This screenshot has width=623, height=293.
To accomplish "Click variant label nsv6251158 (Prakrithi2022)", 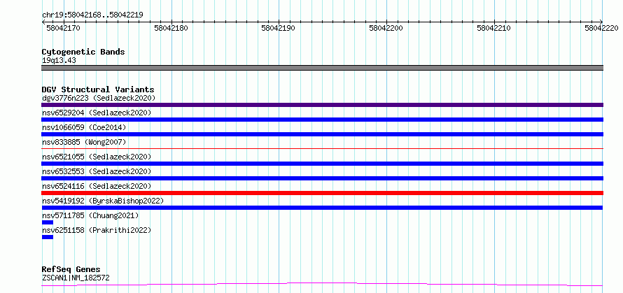I will pos(97,230).
